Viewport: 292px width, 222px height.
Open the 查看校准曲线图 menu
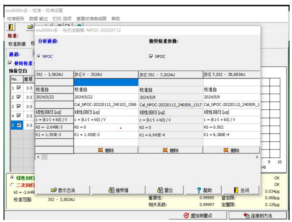pos(91,19)
